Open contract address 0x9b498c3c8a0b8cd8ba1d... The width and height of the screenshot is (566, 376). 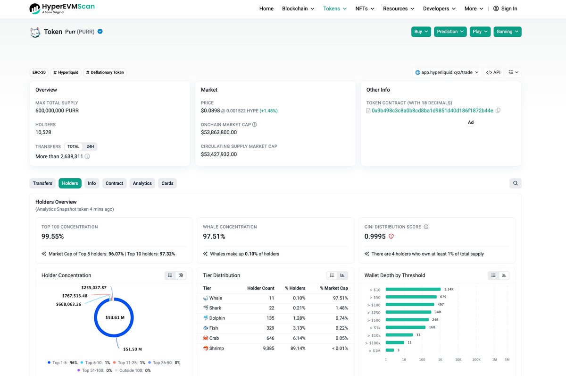pos(433,111)
